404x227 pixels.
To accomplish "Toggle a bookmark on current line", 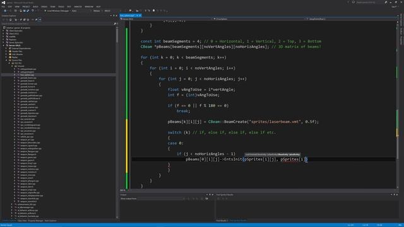I will tap(154, 11).
